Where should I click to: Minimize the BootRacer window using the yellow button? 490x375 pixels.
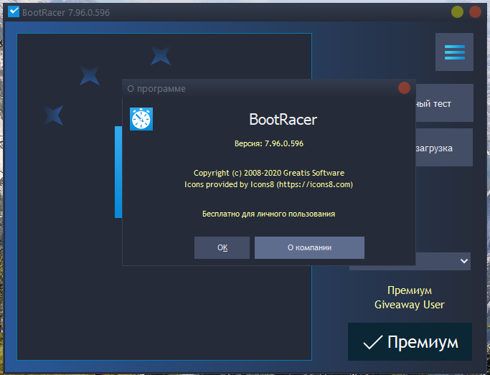[x=457, y=12]
